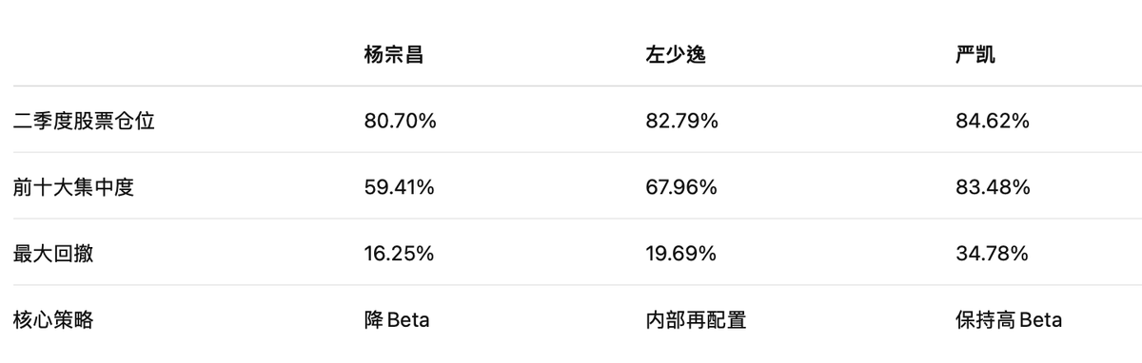Viewport: 1142px width, 363px height.
Task: Click the 67.96% concentration value
Action: pos(681,187)
